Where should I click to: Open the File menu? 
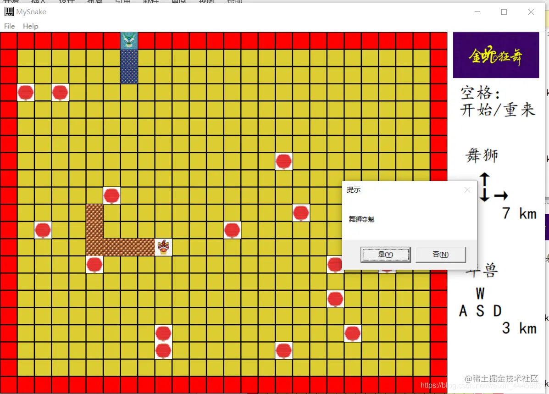click(10, 26)
